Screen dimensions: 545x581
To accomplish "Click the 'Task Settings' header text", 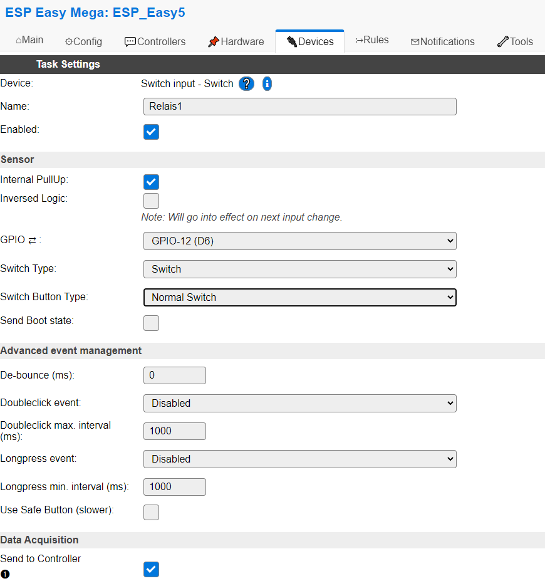I will [x=68, y=64].
